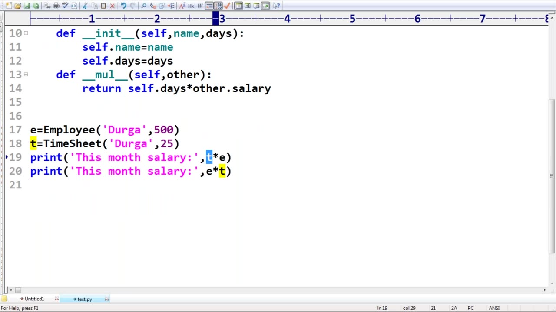The image size is (556, 312).
Task: Collapse the __mul__ fold on line 13
Action: point(26,75)
